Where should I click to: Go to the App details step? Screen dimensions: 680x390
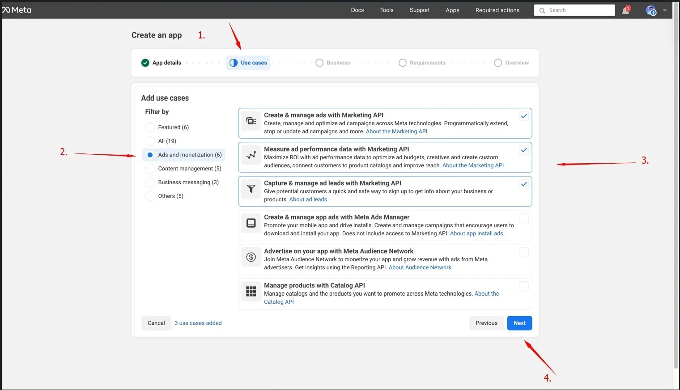[161, 63]
